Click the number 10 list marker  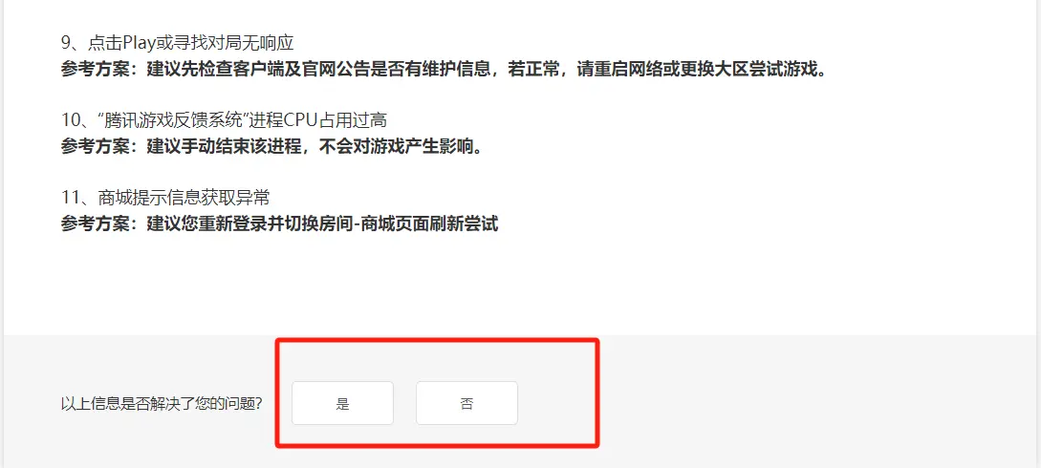[71, 120]
